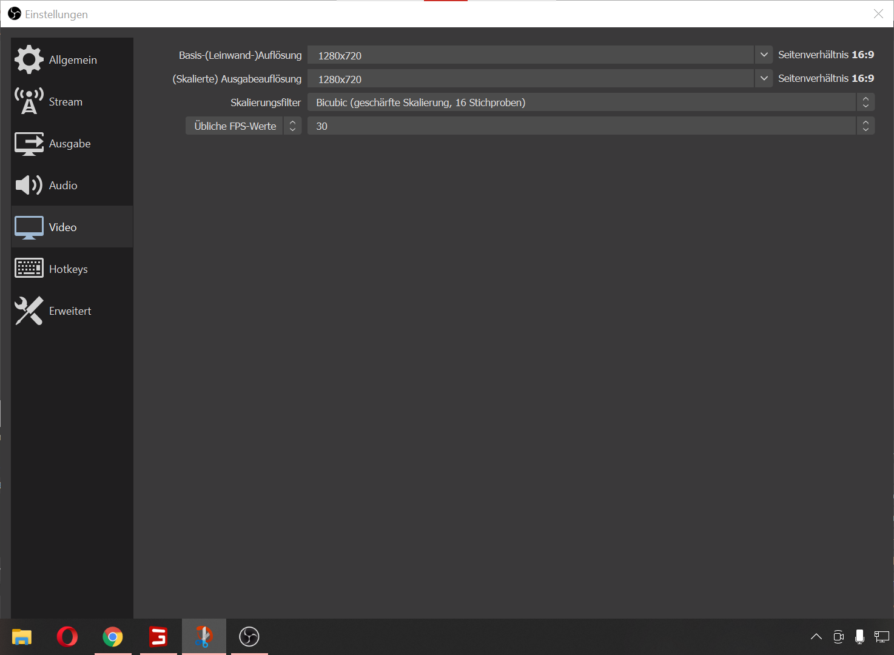
Task: Expand the Basis-(Leinwand-)Auflösung dropdown arrow
Action: pyautogui.click(x=764, y=55)
